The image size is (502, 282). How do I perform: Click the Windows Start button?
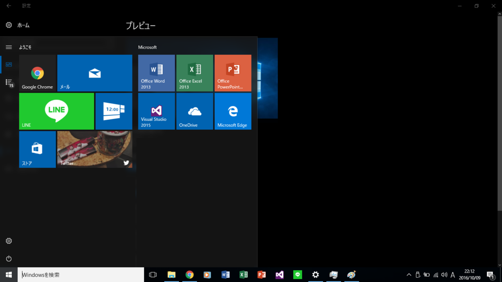tap(9, 275)
